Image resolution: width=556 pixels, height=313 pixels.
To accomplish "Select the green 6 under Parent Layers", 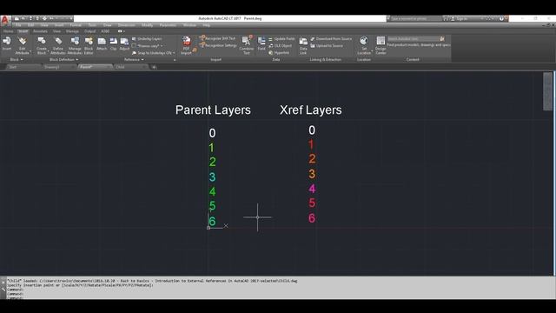I will 212,221.
